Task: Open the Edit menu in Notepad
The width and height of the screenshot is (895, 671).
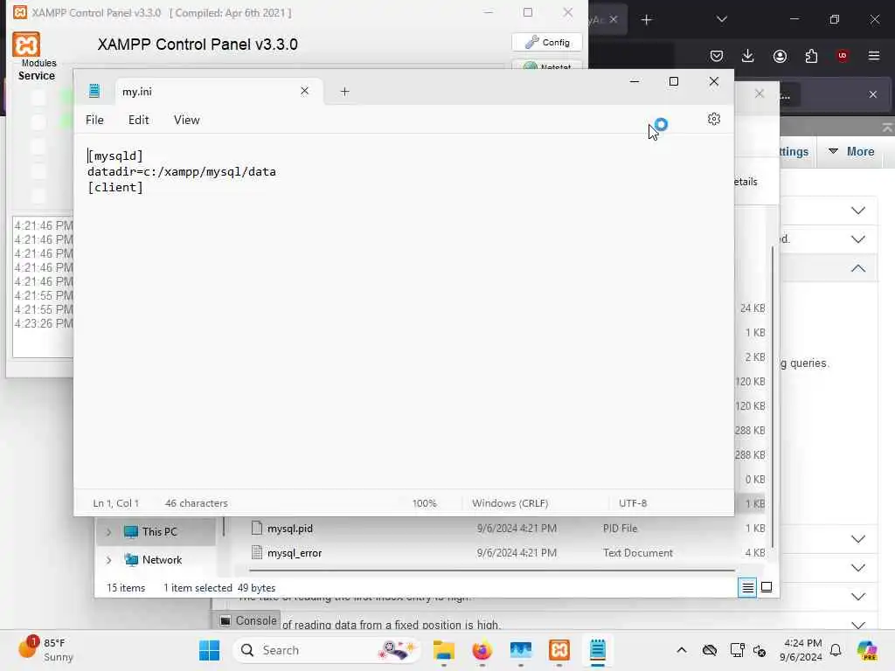Action: (x=139, y=120)
